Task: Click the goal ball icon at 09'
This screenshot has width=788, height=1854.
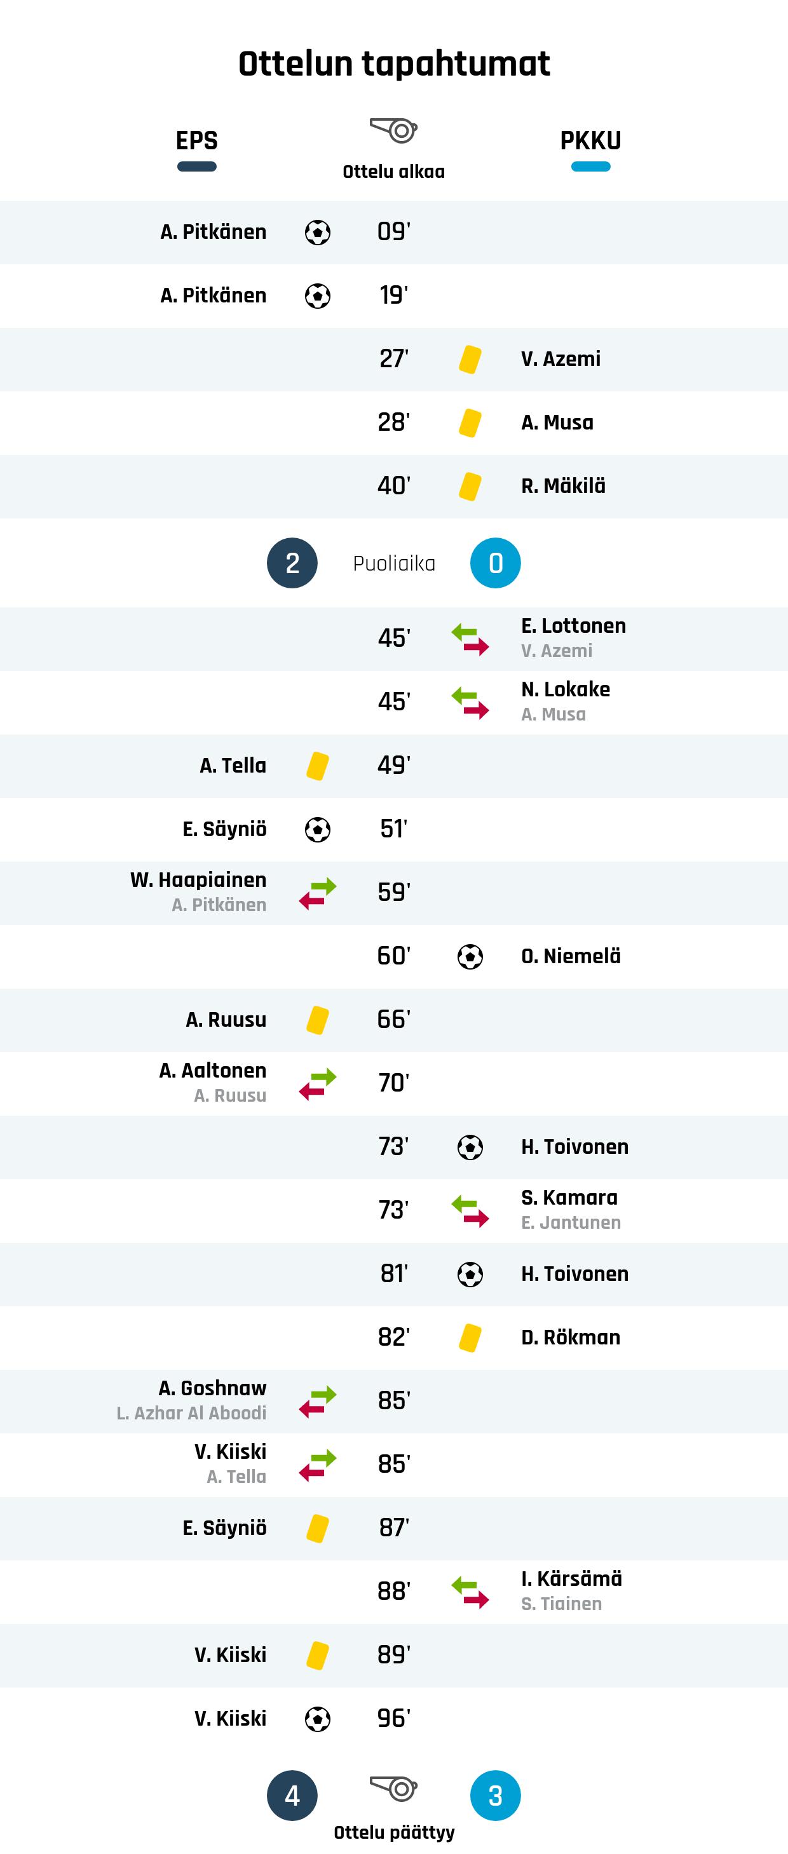Action: [x=317, y=233]
